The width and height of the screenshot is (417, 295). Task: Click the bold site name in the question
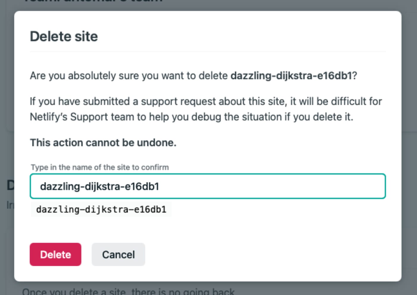291,76
